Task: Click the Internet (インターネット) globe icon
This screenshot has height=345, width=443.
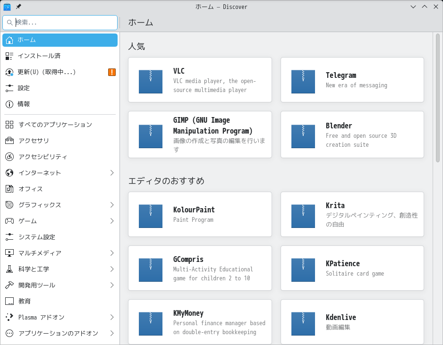Action: click(x=9, y=173)
